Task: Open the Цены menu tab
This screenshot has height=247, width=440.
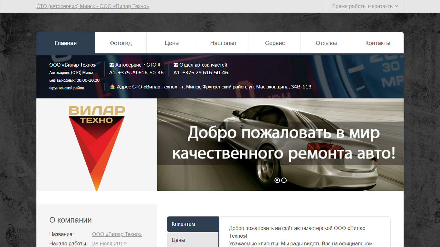Action: [172, 43]
